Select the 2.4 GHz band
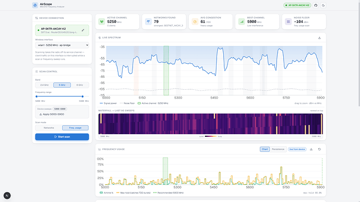This screenshot has height=202, width=360. tap(44, 85)
